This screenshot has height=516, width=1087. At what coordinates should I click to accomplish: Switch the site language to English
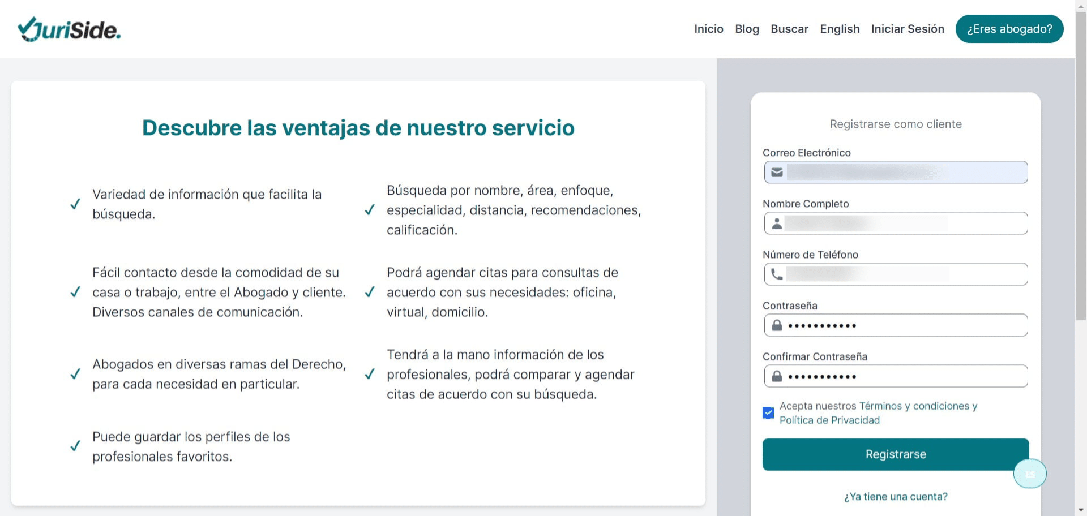(840, 29)
